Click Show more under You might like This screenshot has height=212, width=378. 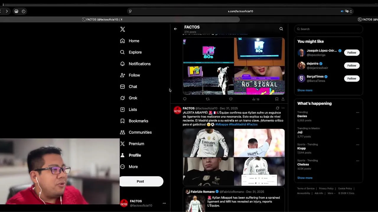305,90
